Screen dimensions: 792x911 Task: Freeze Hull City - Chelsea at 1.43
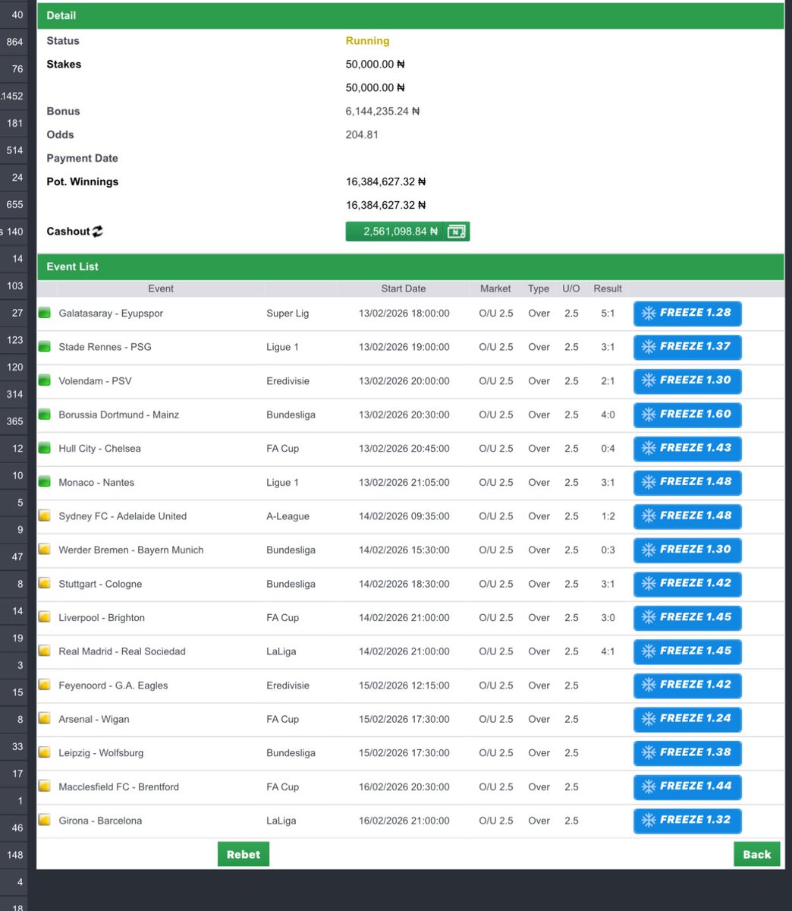[687, 448]
